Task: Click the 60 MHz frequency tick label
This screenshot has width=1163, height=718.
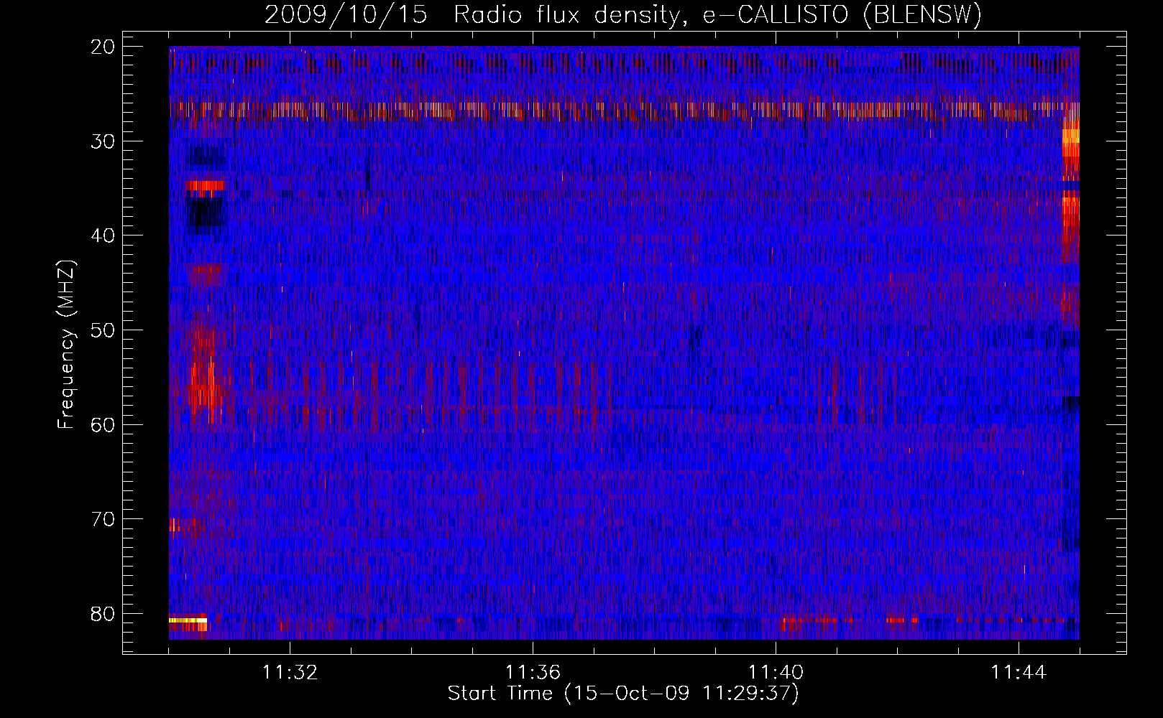Action: (104, 424)
